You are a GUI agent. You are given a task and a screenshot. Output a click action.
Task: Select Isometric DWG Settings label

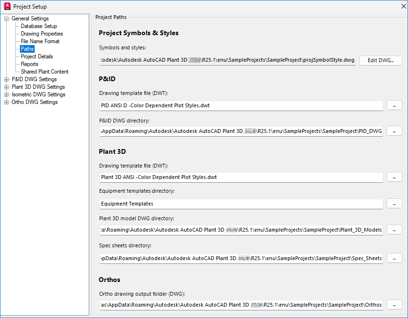pyautogui.click(x=38, y=94)
